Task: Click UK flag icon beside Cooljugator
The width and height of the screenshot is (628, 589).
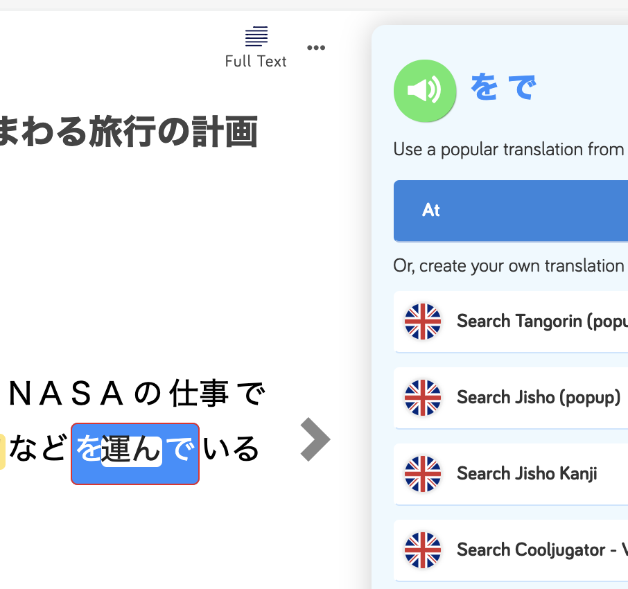Action: (x=423, y=550)
